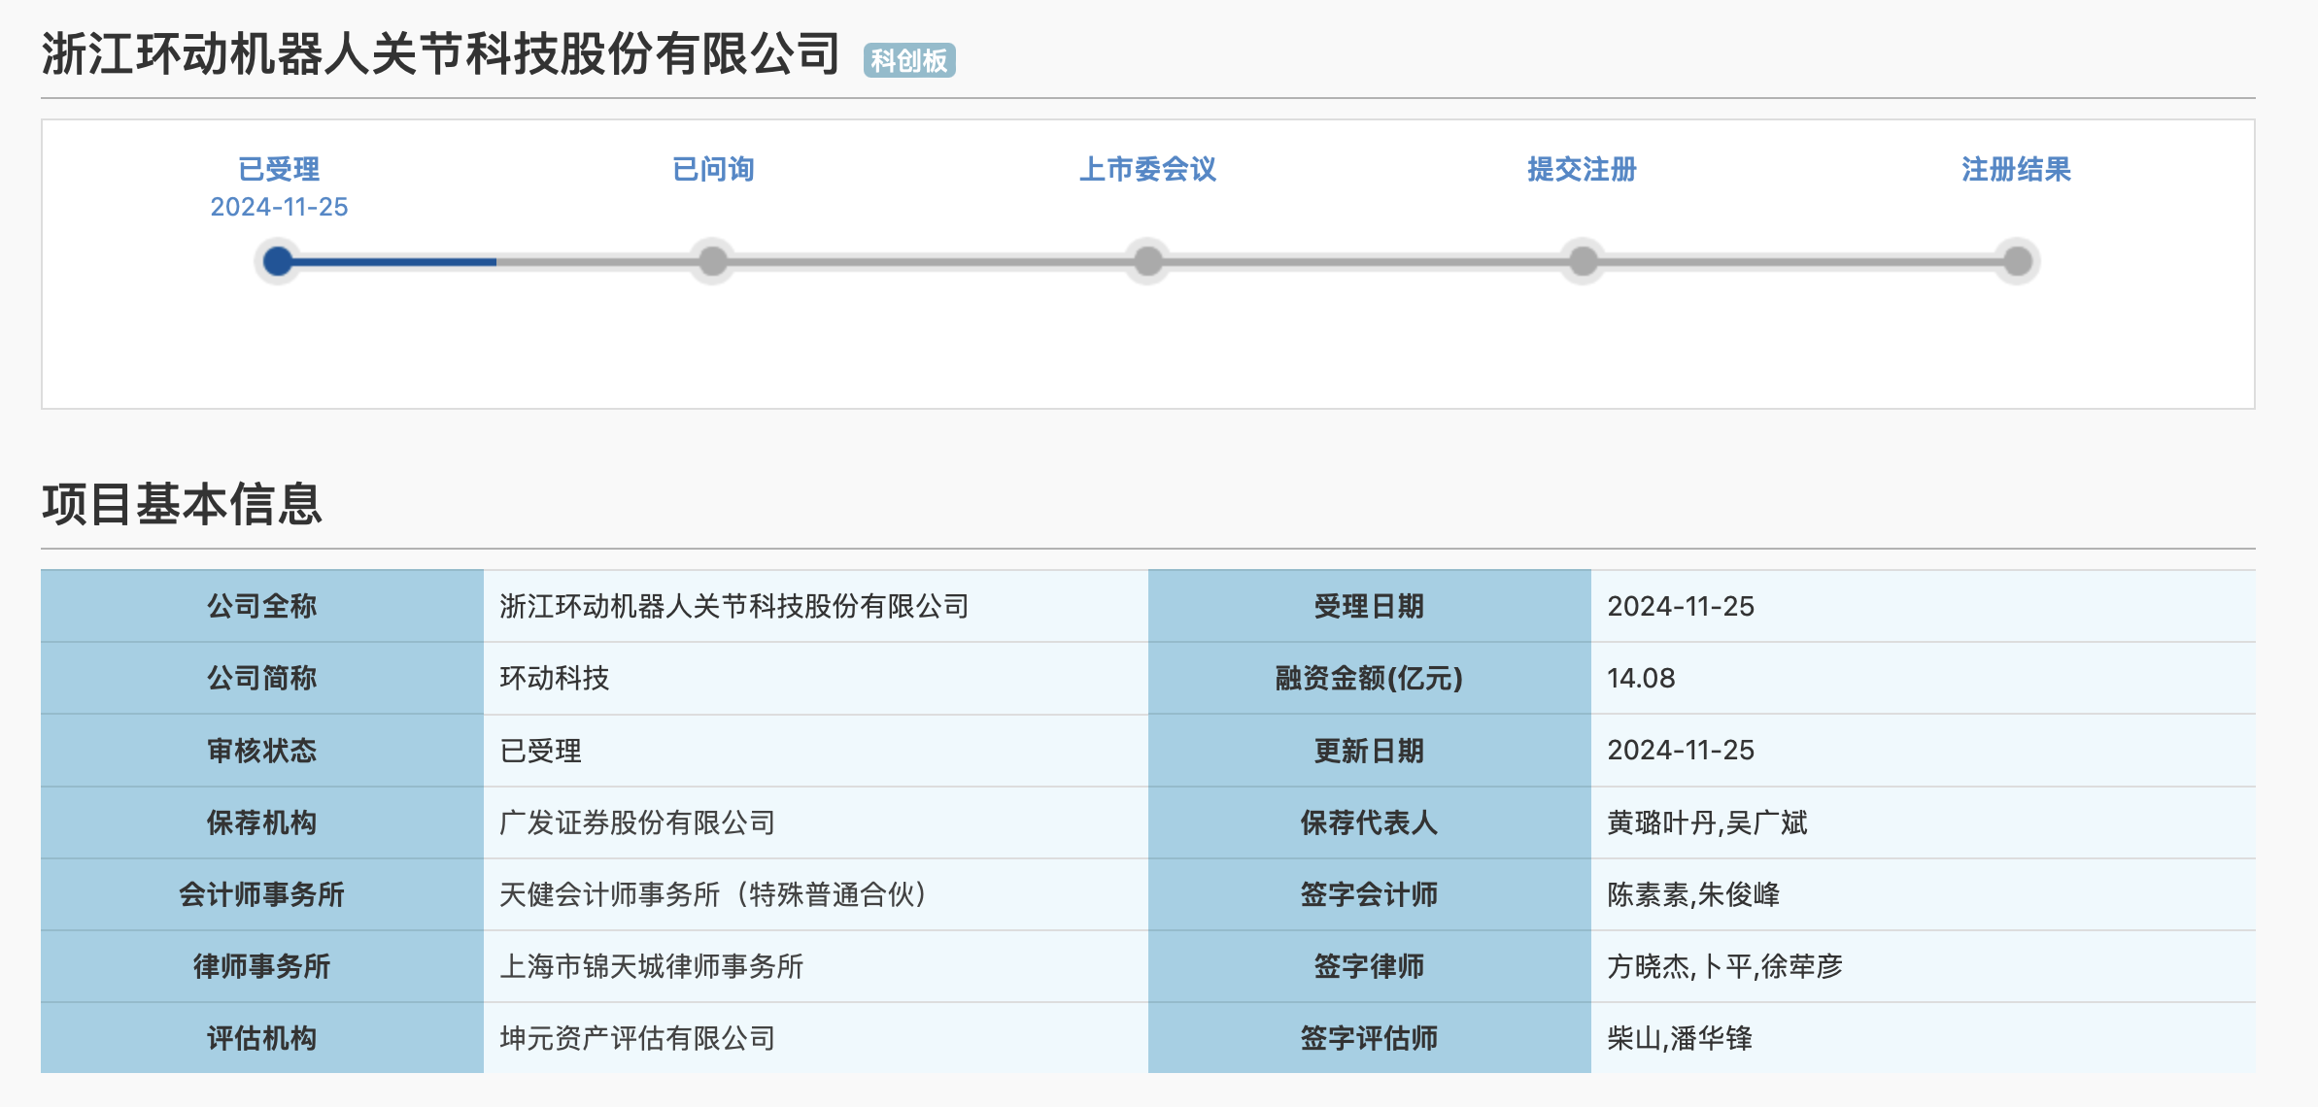Click sponsor name 广发证券股份有限公司

pyautogui.click(x=637, y=822)
